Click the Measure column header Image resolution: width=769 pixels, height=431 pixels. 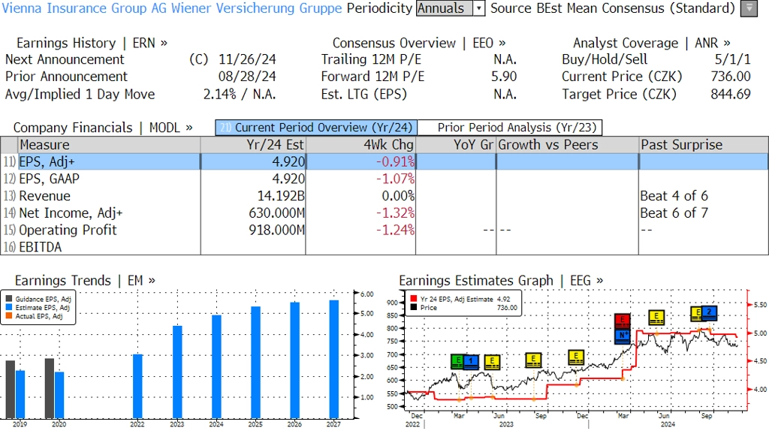point(109,145)
